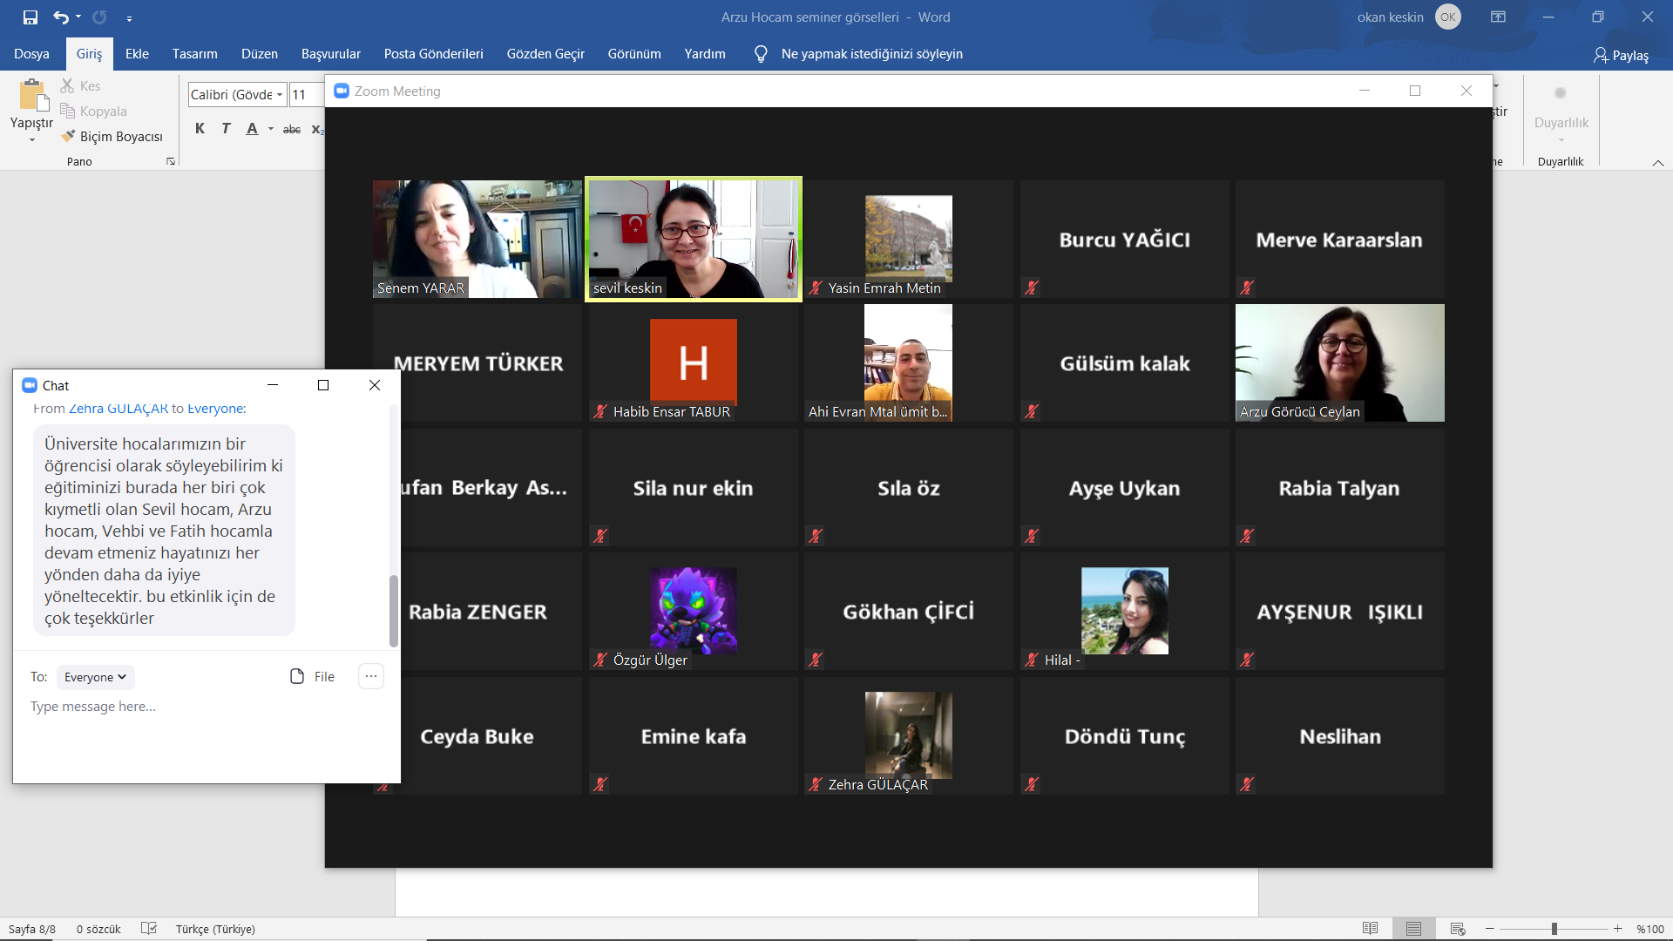1673x941 pixels.
Task: Open more options ellipsis in chat
Action: coord(371,677)
